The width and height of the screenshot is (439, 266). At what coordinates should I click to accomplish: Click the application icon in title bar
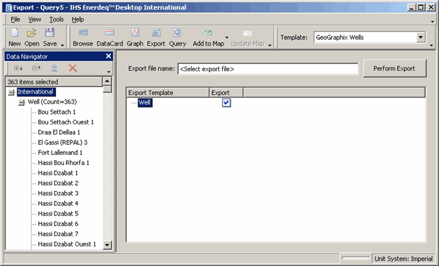[x=9, y=7]
